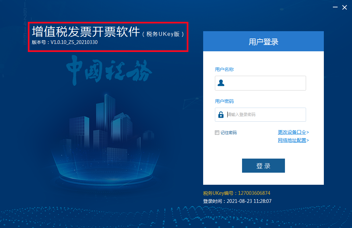Click the 用户名称 field label
Image resolution: width=352 pixels, height=228 pixels.
tap(224, 69)
